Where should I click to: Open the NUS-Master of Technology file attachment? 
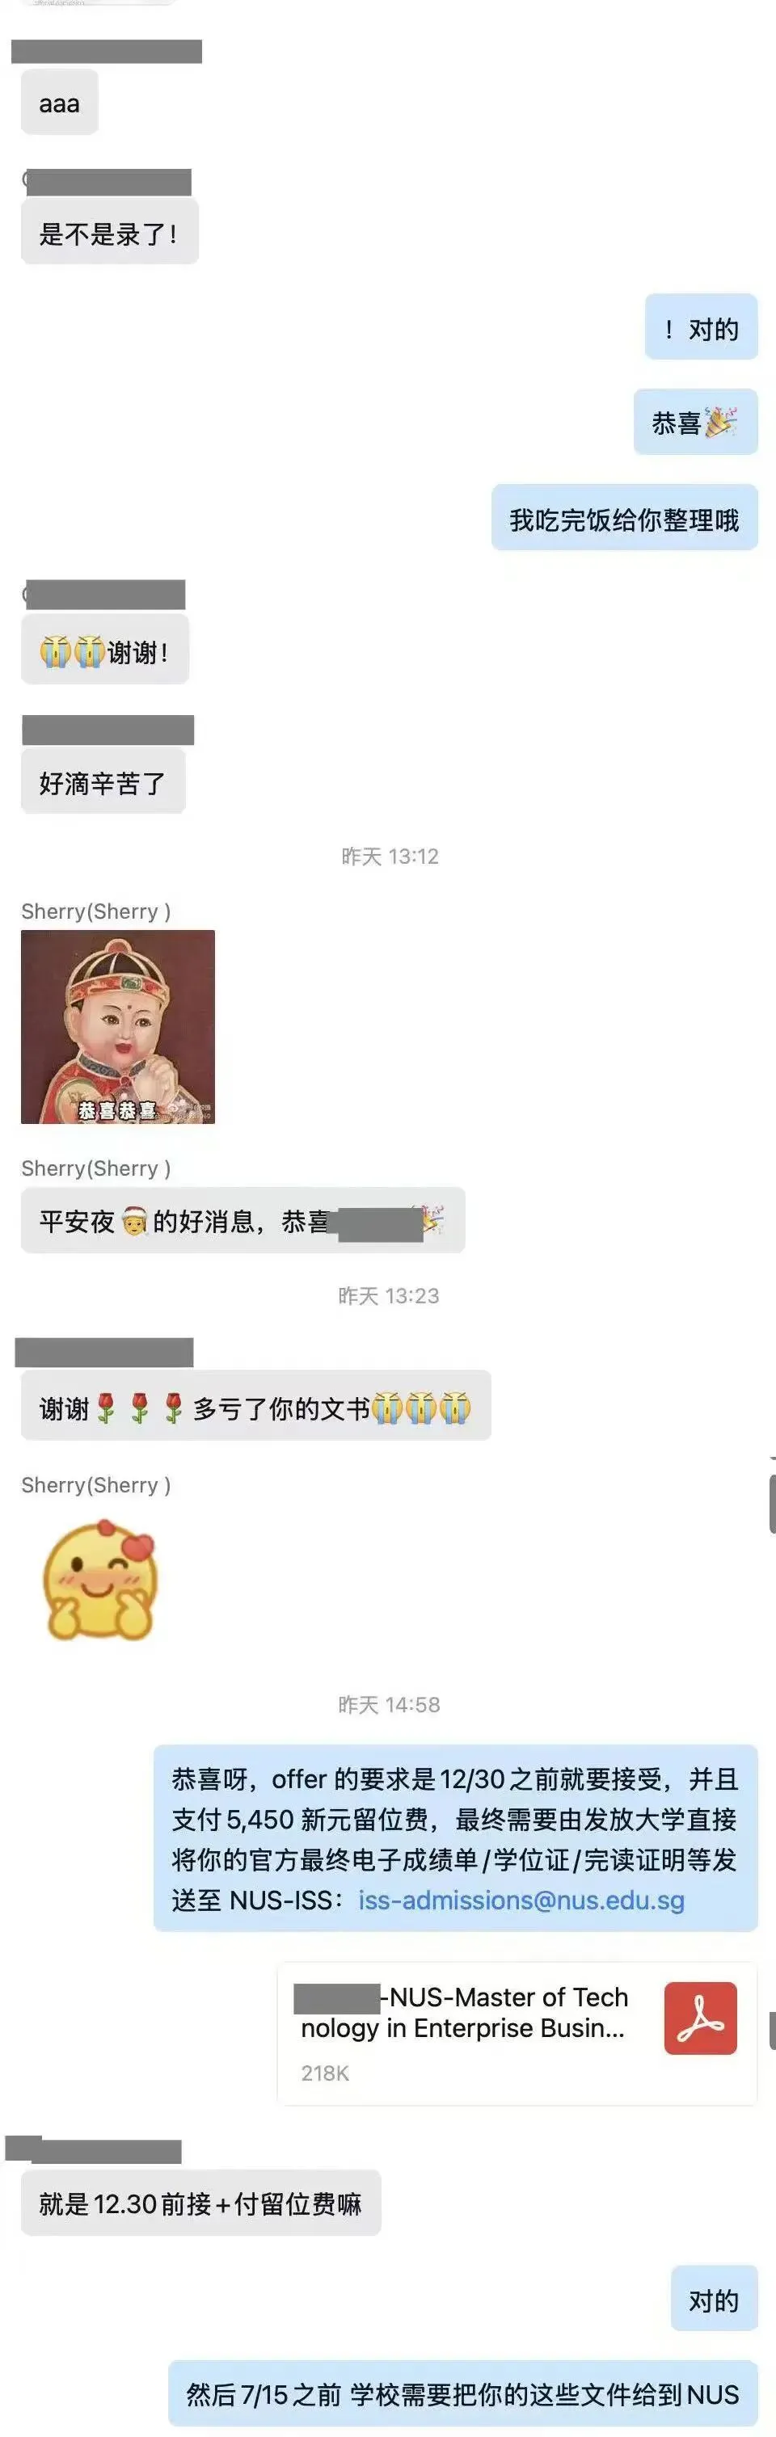(x=517, y=2033)
